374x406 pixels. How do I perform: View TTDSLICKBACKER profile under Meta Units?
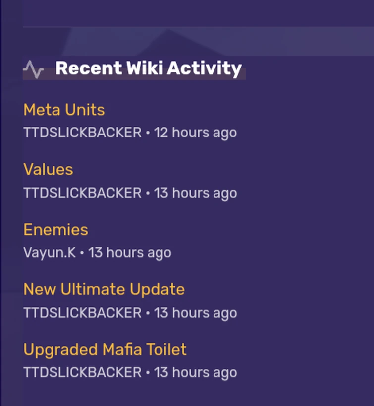tap(82, 133)
